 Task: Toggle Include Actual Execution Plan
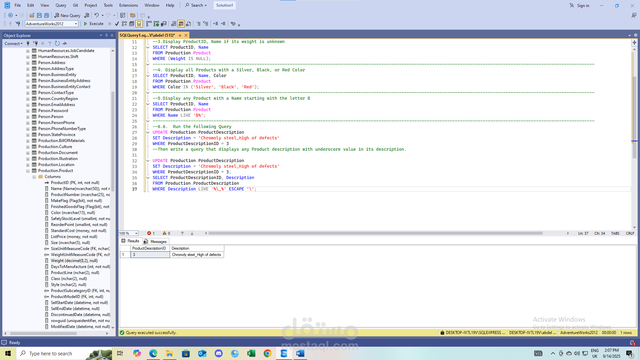[149, 24]
